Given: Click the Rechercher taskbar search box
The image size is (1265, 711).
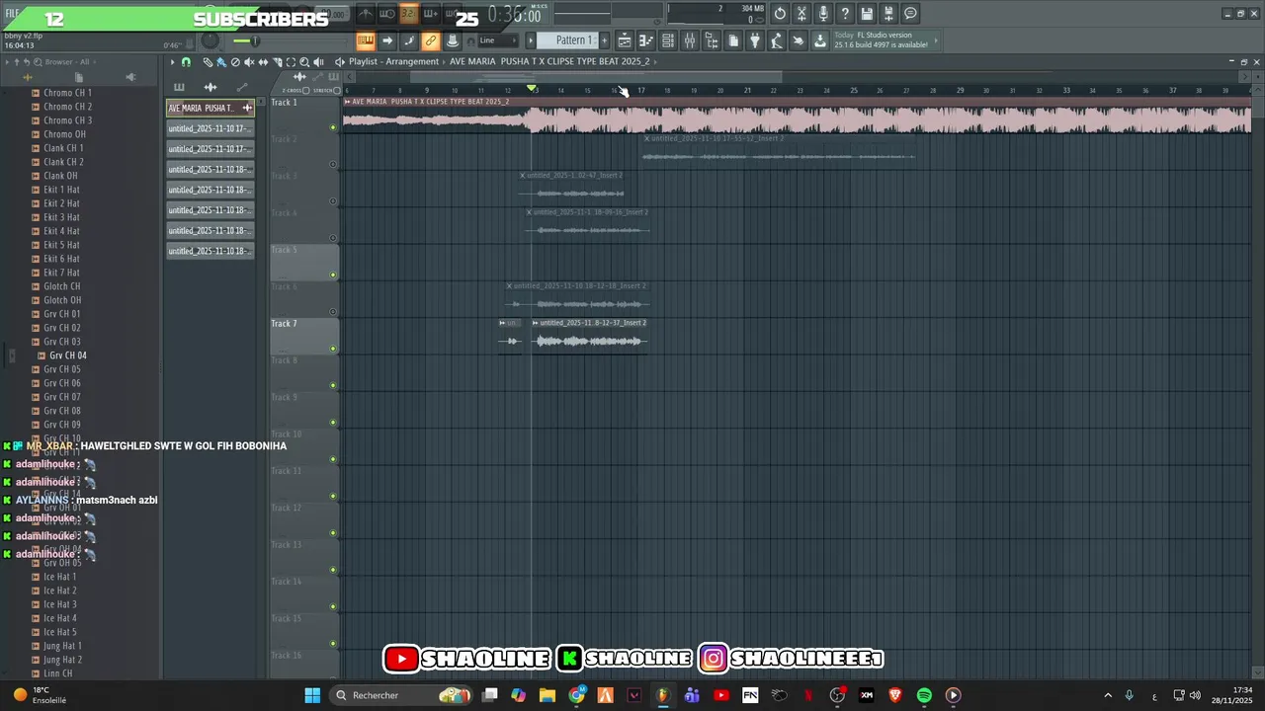Looking at the screenshot, I should 400,695.
